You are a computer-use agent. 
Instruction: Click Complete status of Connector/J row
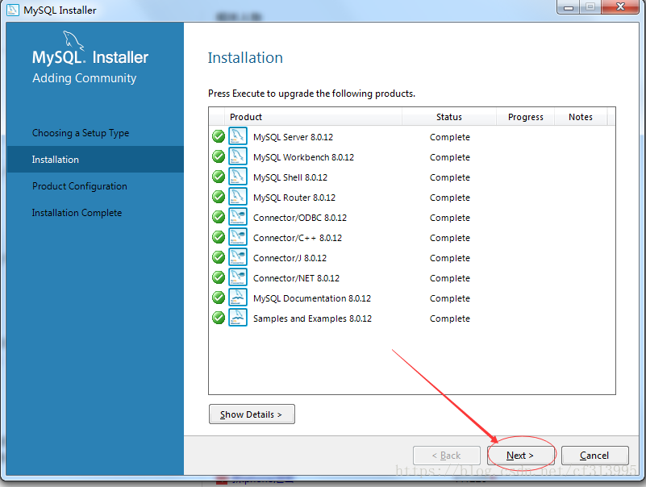(450, 258)
